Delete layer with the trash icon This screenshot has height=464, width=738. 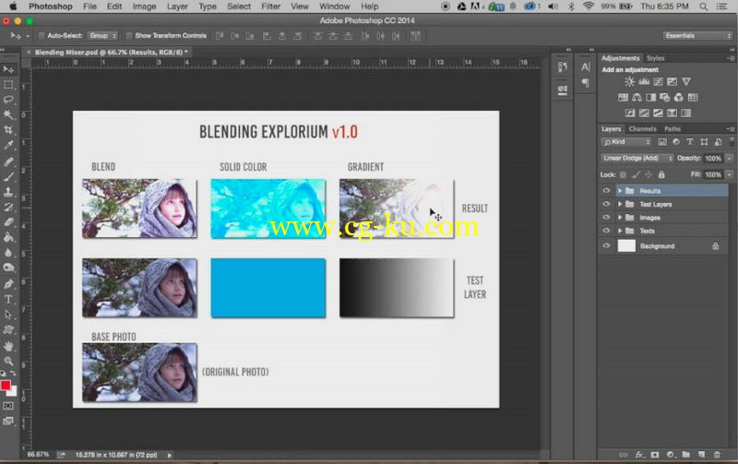click(x=717, y=455)
